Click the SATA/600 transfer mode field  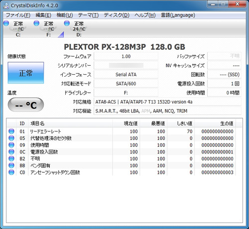tap(126, 84)
